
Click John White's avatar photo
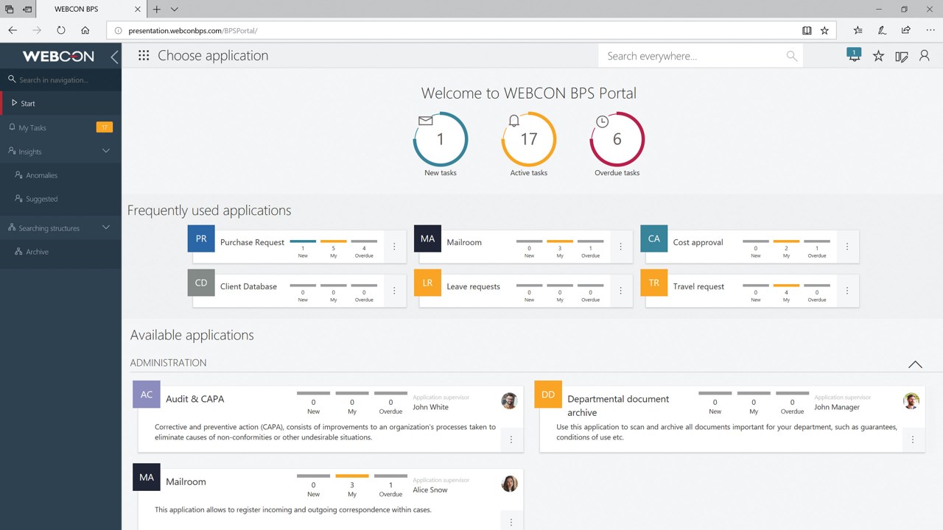pyautogui.click(x=509, y=401)
